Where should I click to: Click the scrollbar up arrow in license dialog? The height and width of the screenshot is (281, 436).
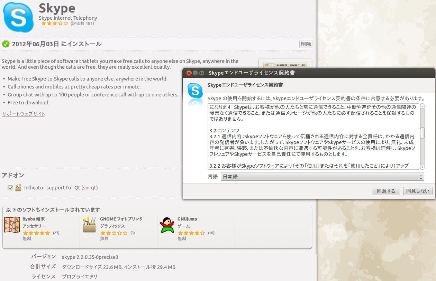[x=422, y=106]
